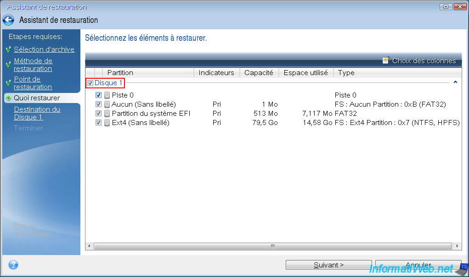This screenshot has width=469, height=277.
Task: Click the back arrow icon
Action: (x=8, y=20)
